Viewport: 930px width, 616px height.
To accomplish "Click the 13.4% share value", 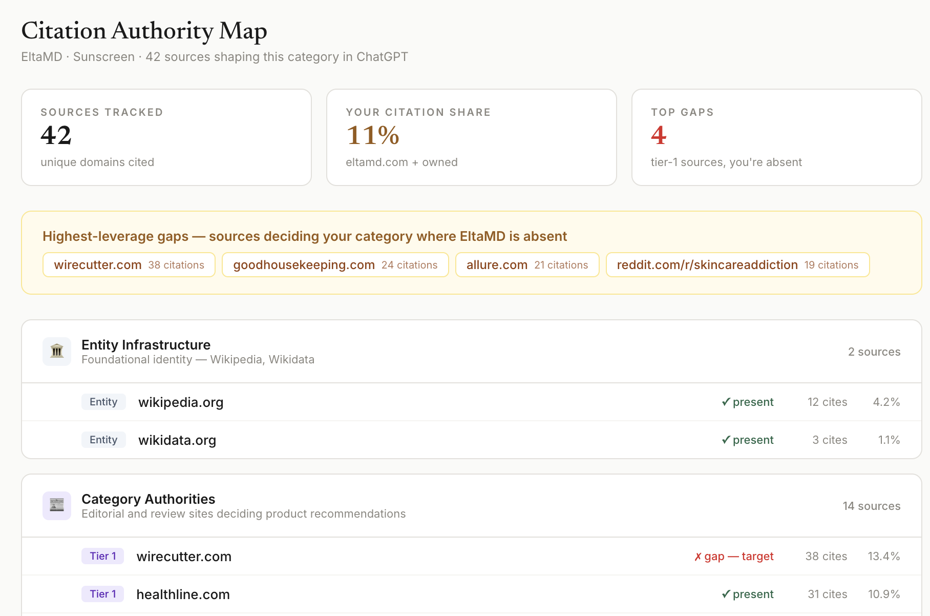I will (884, 557).
